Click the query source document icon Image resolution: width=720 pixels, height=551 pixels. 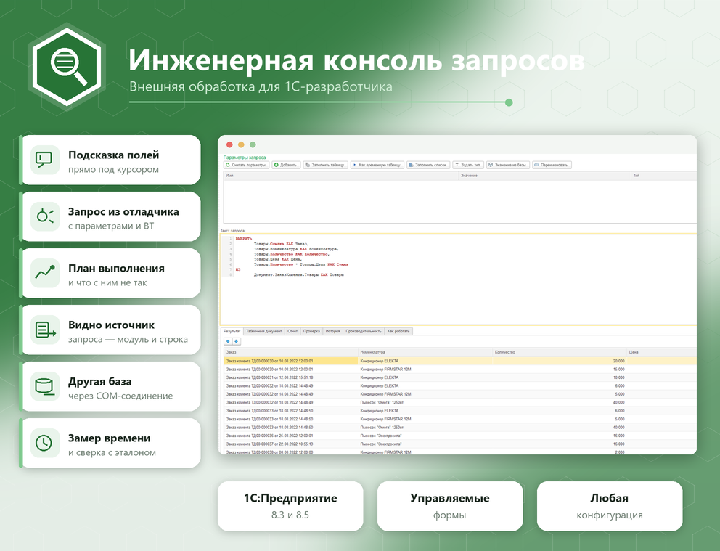pyautogui.click(x=44, y=330)
